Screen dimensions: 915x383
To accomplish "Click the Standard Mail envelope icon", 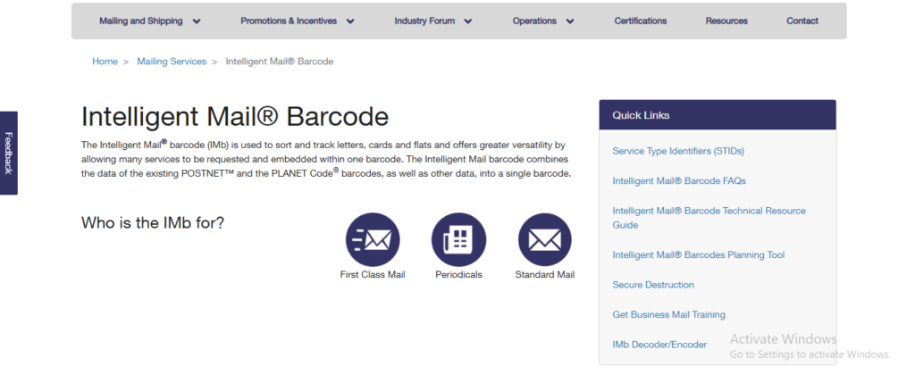I will coord(544,239).
